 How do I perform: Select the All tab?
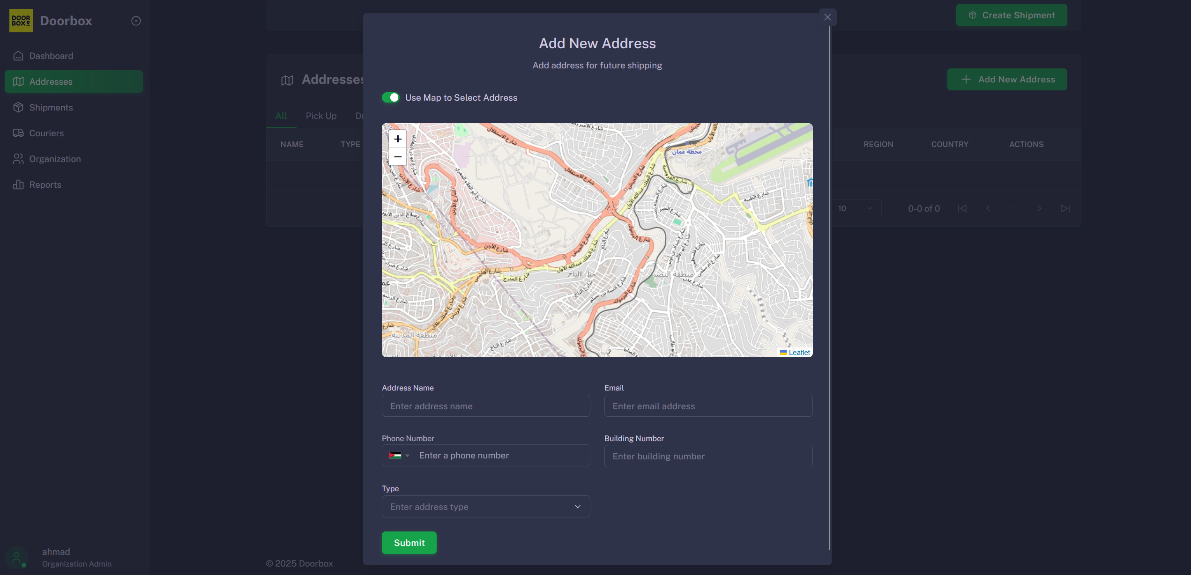coord(281,116)
